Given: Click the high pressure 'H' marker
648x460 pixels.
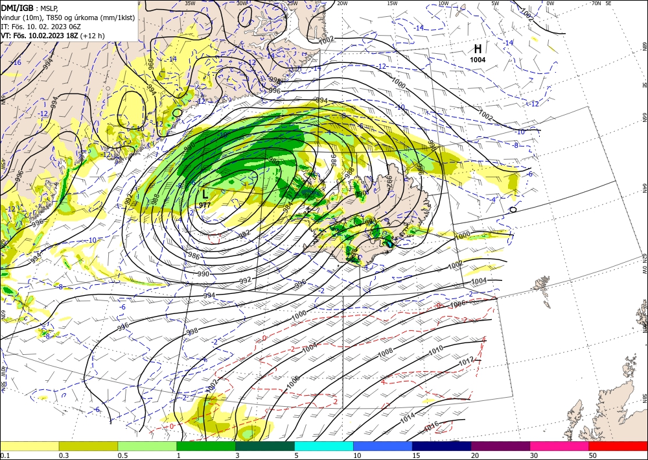Looking at the screenshot, I should [x=478, y=49].
